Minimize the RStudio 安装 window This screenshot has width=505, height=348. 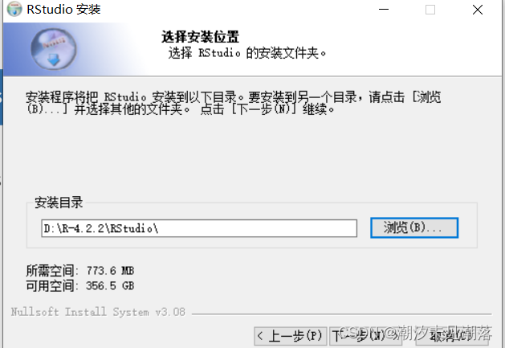pyautogui.click(x=384, y=10)
